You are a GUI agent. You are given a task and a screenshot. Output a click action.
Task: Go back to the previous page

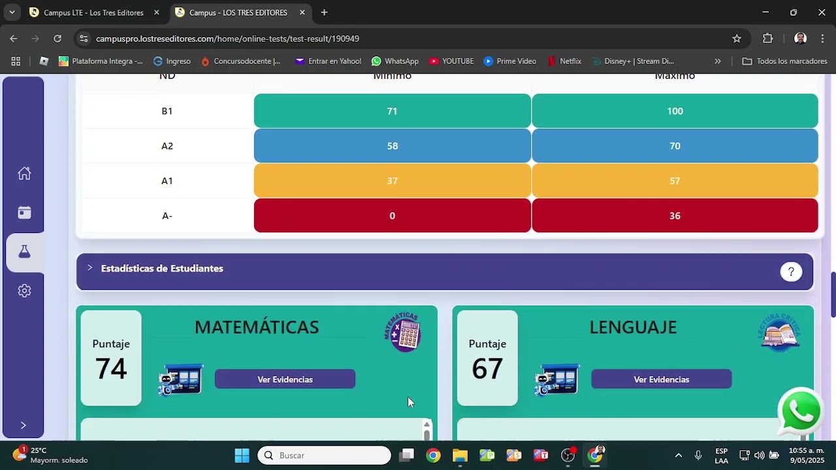[14, 39]
